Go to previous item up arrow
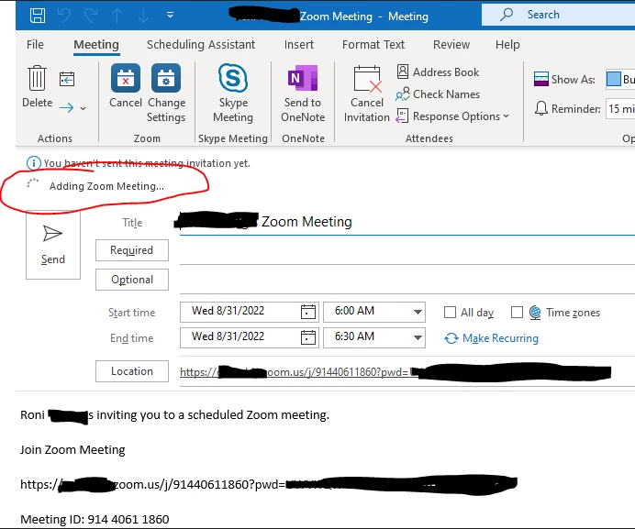Image resolution: width=635 pixels, height=529 pixels. click(x=117, y=16)
